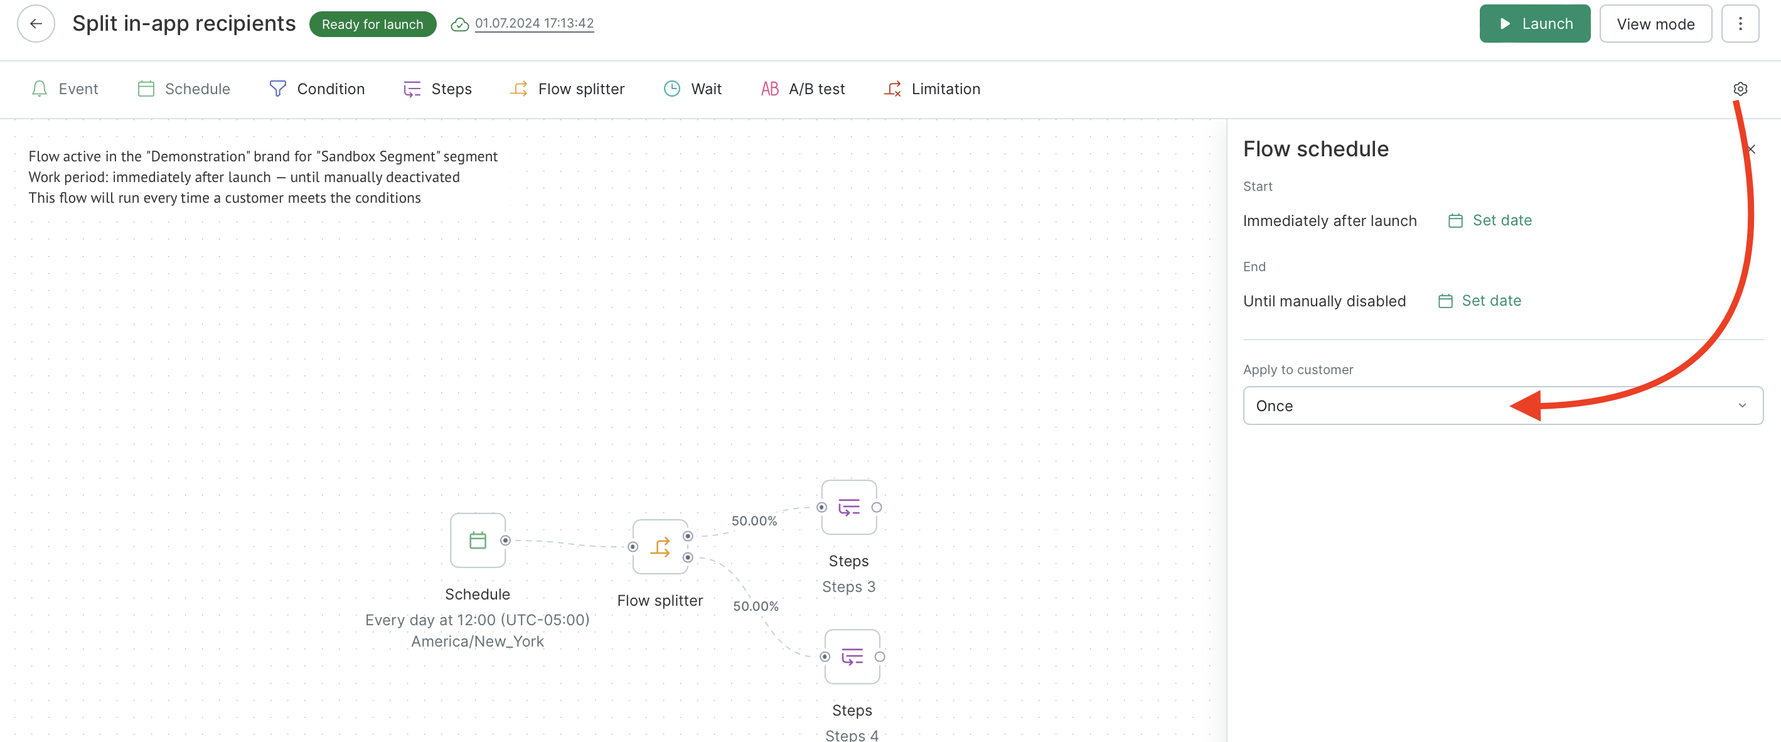Click the Condition icon in toolbar

coord(278,87)
